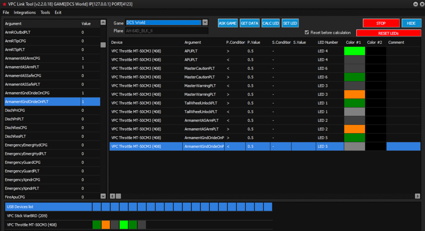The image size is (425, 231).
Task: Click the P.Condition column header
Action: [x=235, y=43]
